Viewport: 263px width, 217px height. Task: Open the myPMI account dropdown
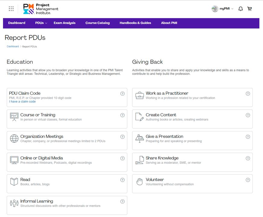(223, 9)
